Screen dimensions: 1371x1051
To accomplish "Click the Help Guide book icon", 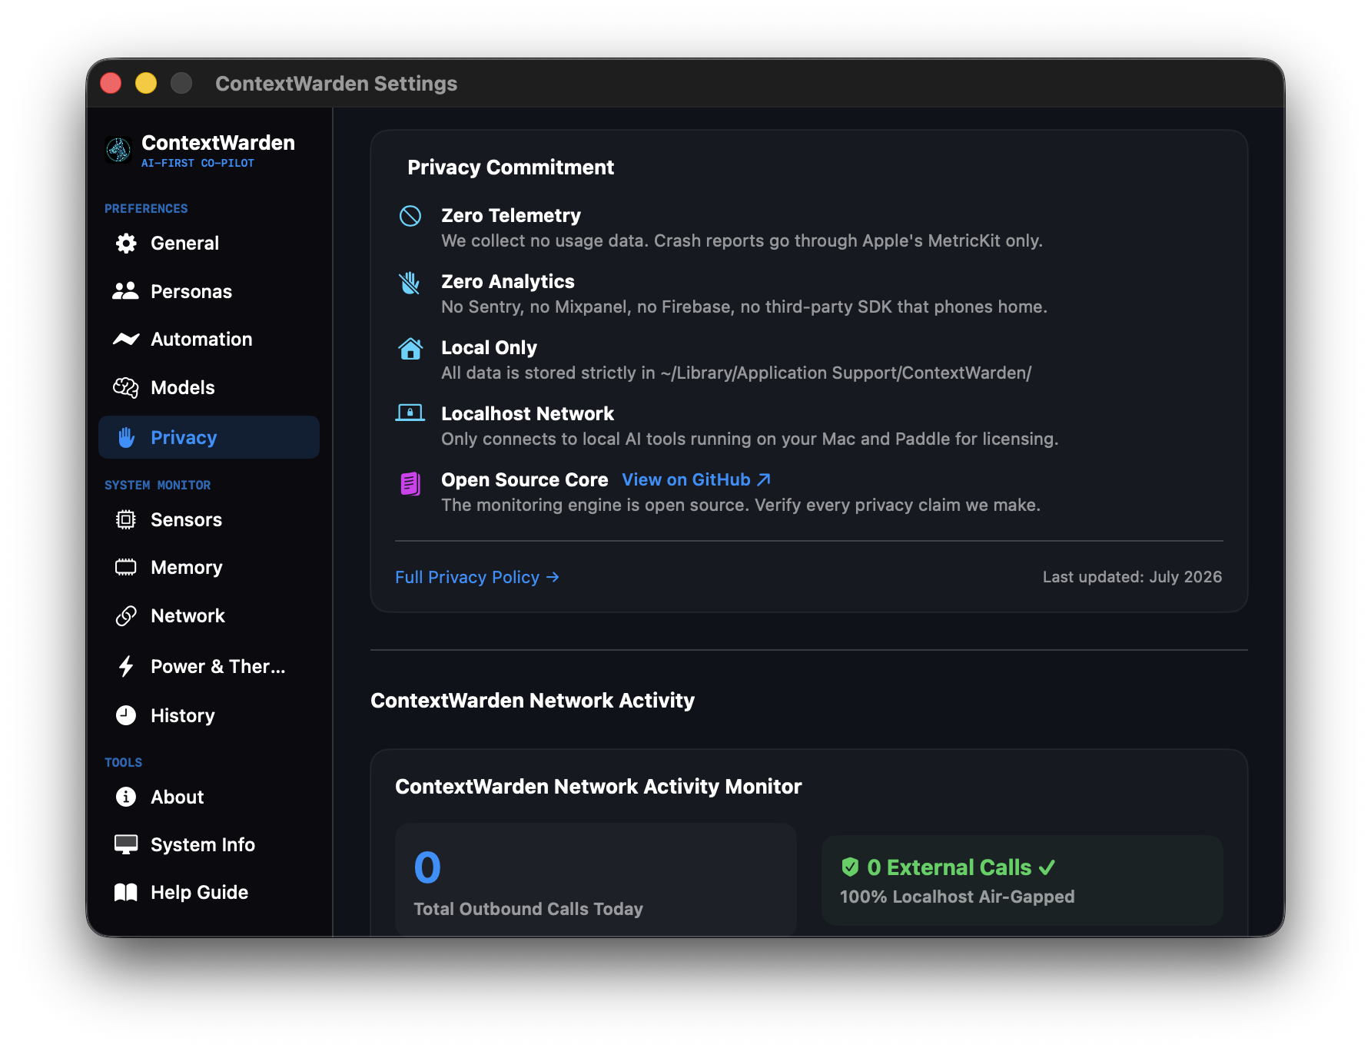I will (x=126, y=892).
